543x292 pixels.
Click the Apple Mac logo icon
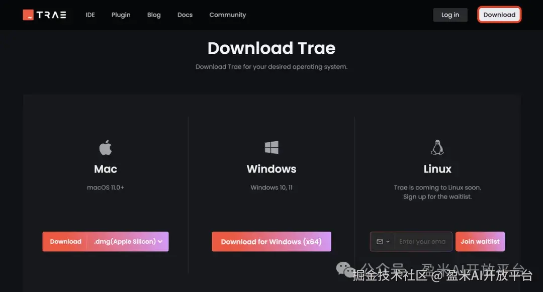tap(106, 147)
